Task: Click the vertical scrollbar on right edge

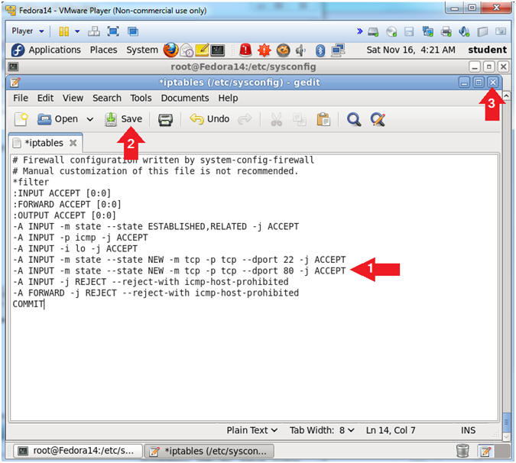Action: coord(507,424)
